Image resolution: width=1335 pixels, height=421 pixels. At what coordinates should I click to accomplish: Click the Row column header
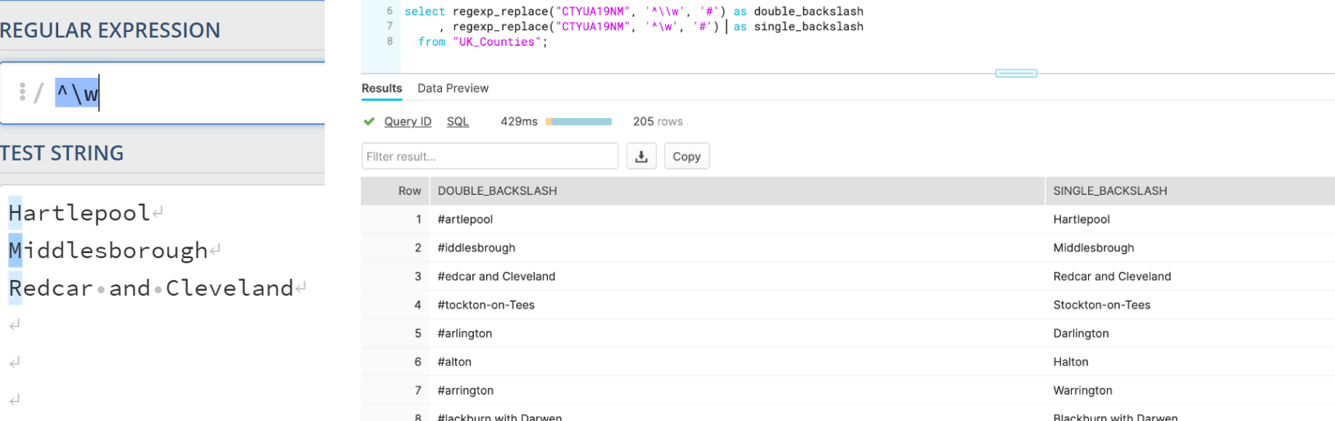point(409,191)
